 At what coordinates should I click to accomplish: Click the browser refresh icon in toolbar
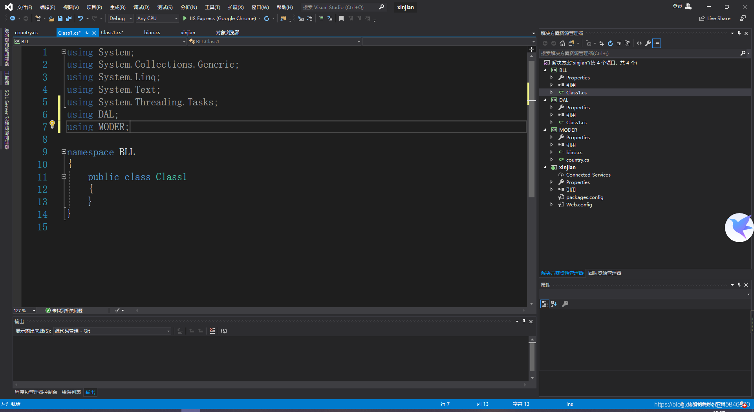[x=267, y=18]
